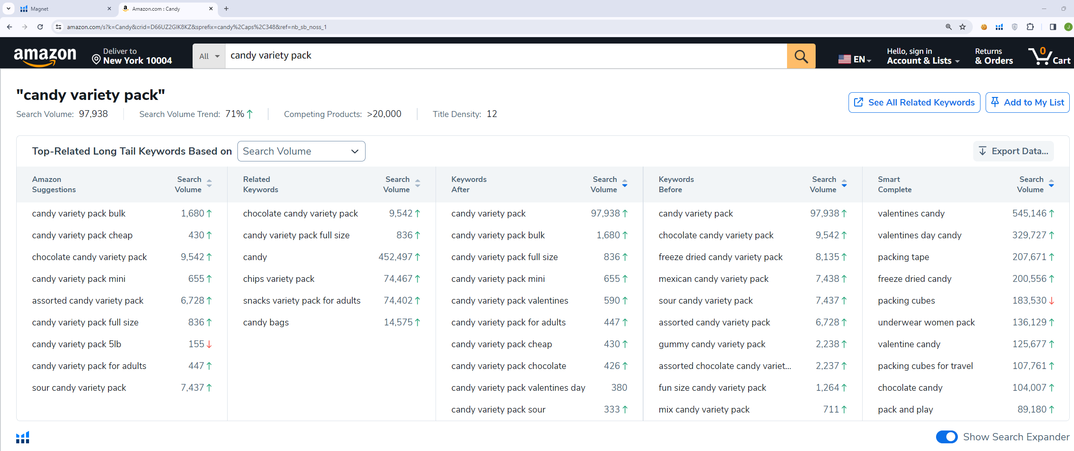This screenshot has width=1074, height=451.
Task: Click the US flag language icon
Action: (844, 59)
